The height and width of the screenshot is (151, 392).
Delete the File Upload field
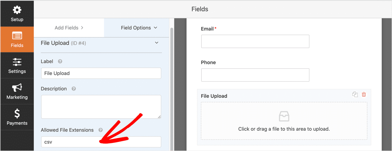(364, 94)
